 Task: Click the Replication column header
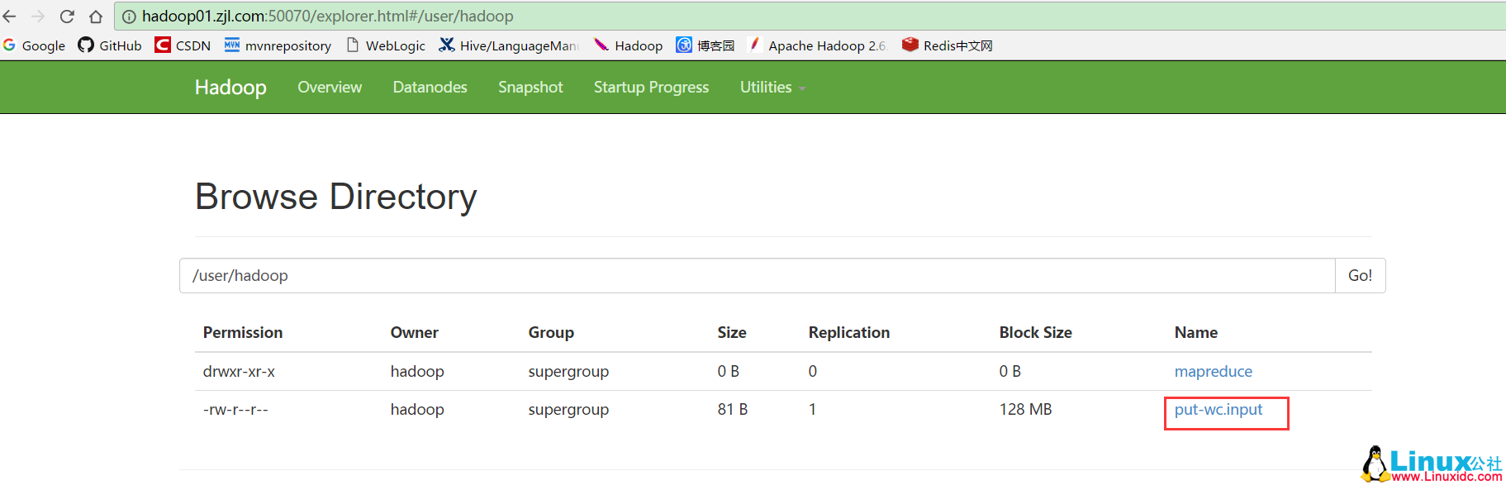pos(848,332)
